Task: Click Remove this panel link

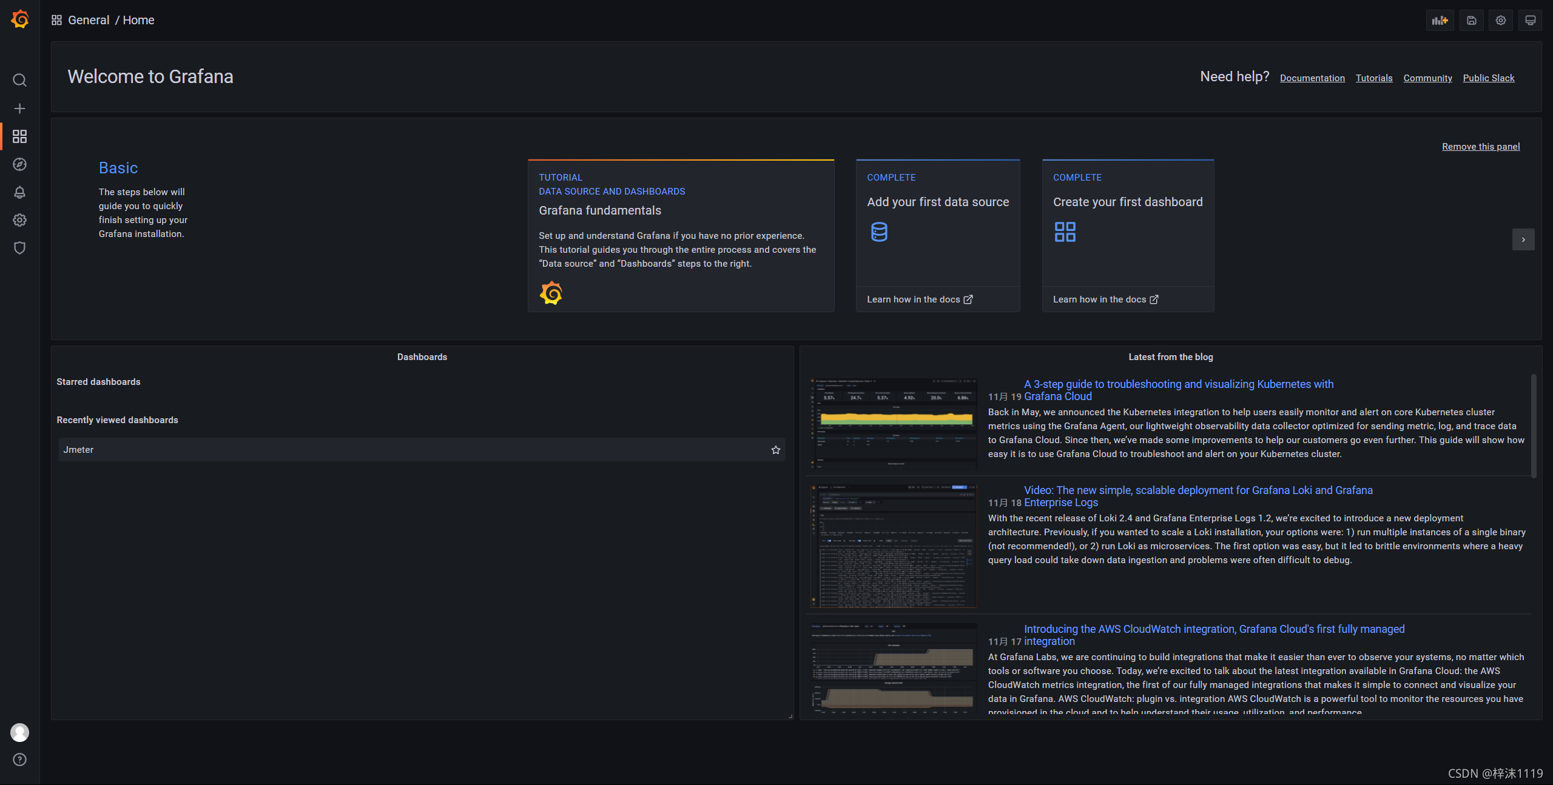Action: point(1481,146)
